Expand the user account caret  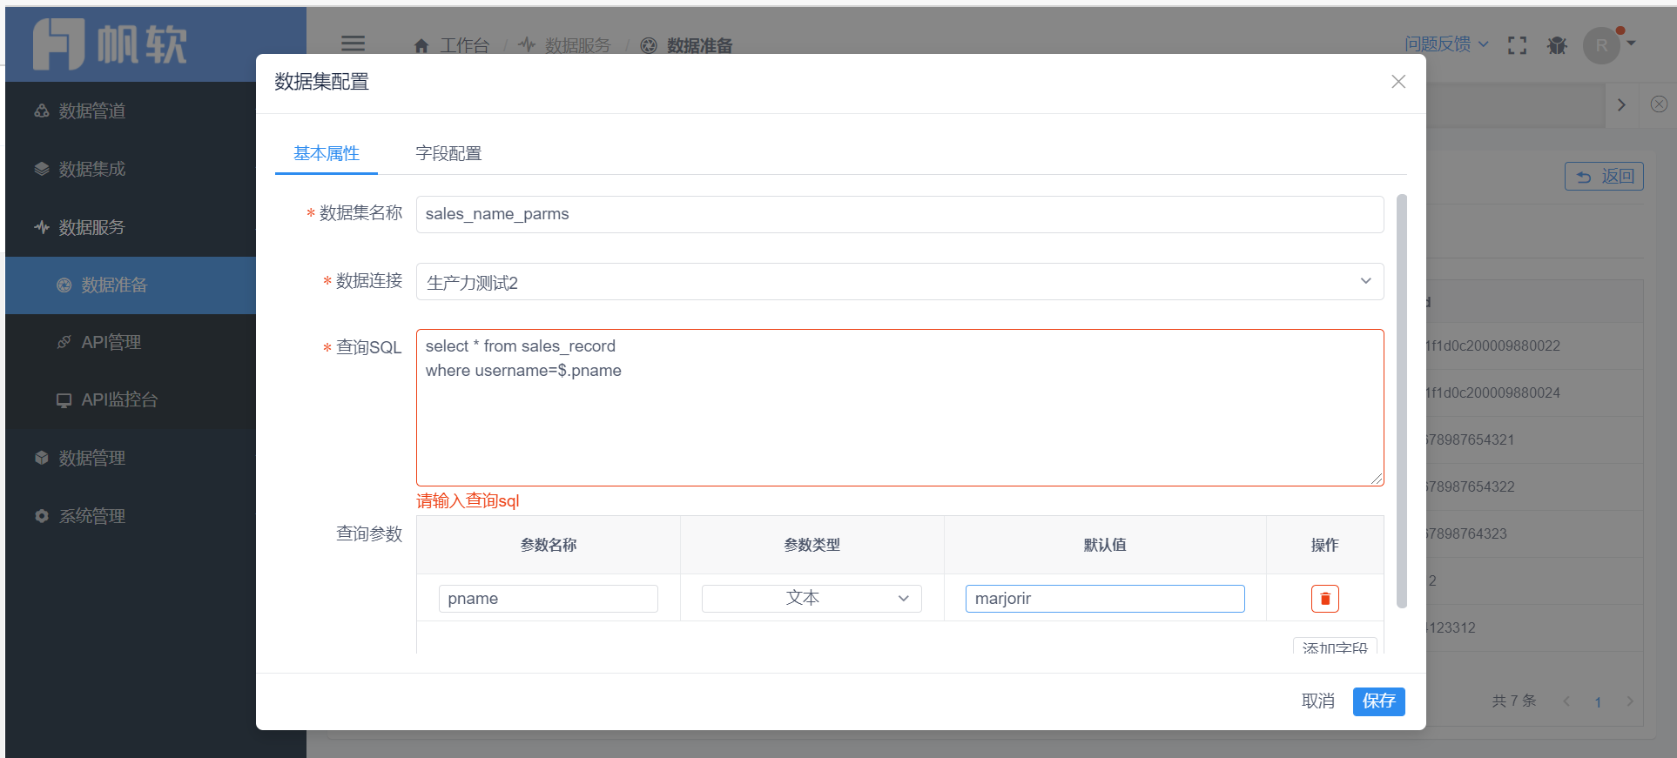click(1631, 43)
